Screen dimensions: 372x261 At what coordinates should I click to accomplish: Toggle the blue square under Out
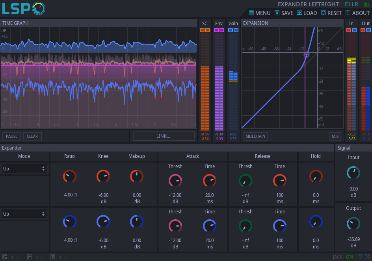(368, 30)
